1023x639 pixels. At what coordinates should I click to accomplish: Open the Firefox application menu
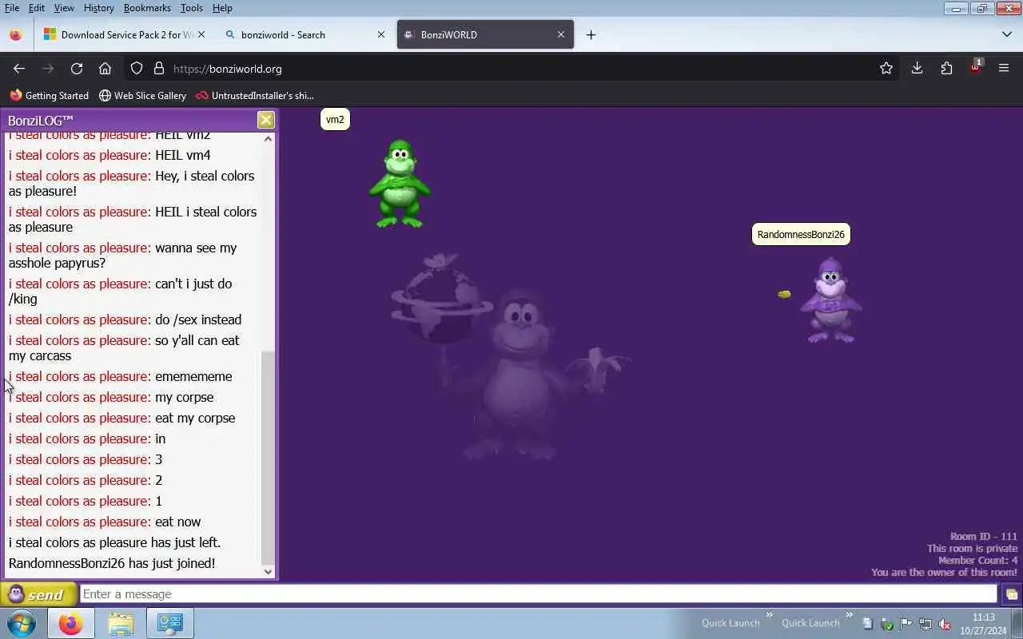(x=1004, y=69)
